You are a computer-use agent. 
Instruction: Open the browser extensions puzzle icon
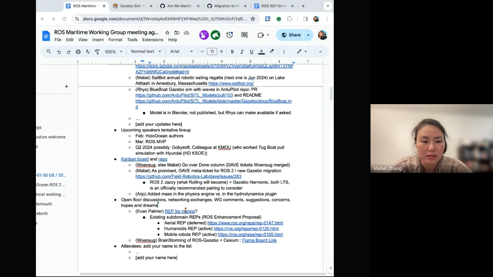[290, 19]
